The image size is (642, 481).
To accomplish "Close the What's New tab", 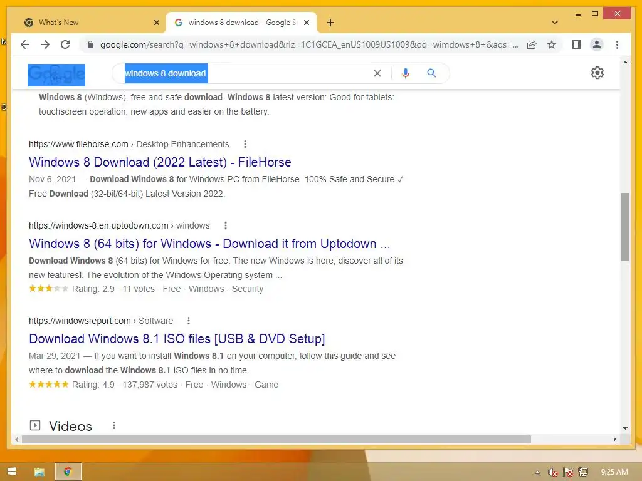I will click(156, 23).
